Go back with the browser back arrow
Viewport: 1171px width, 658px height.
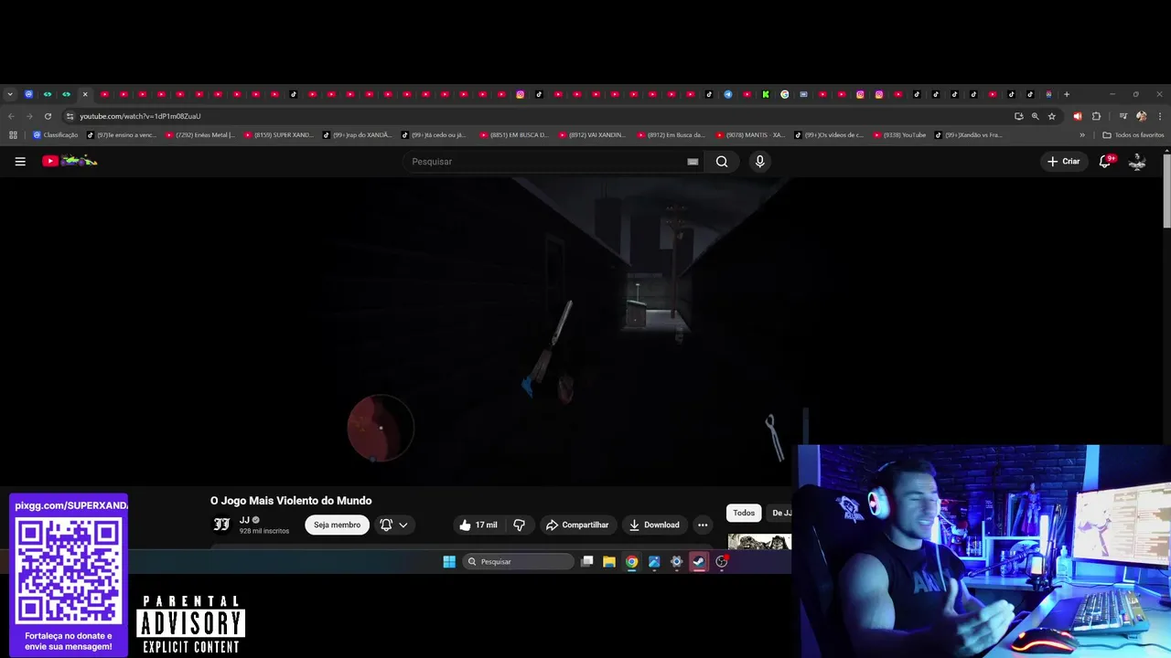[x=11, y=116]
